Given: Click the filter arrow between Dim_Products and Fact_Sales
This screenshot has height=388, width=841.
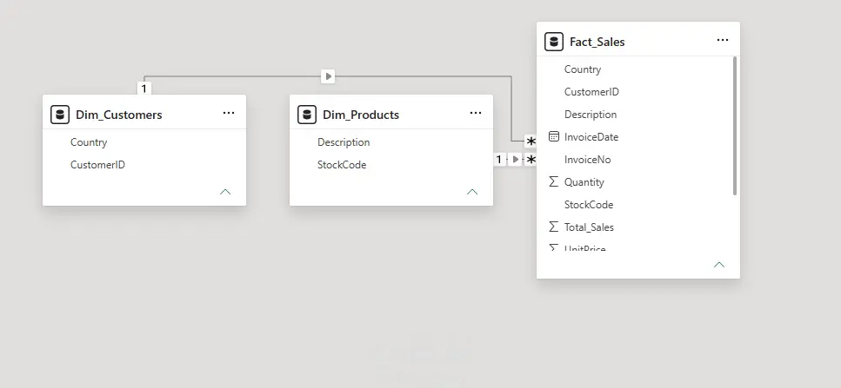Looking at the screenshot, I should (515, 159).
